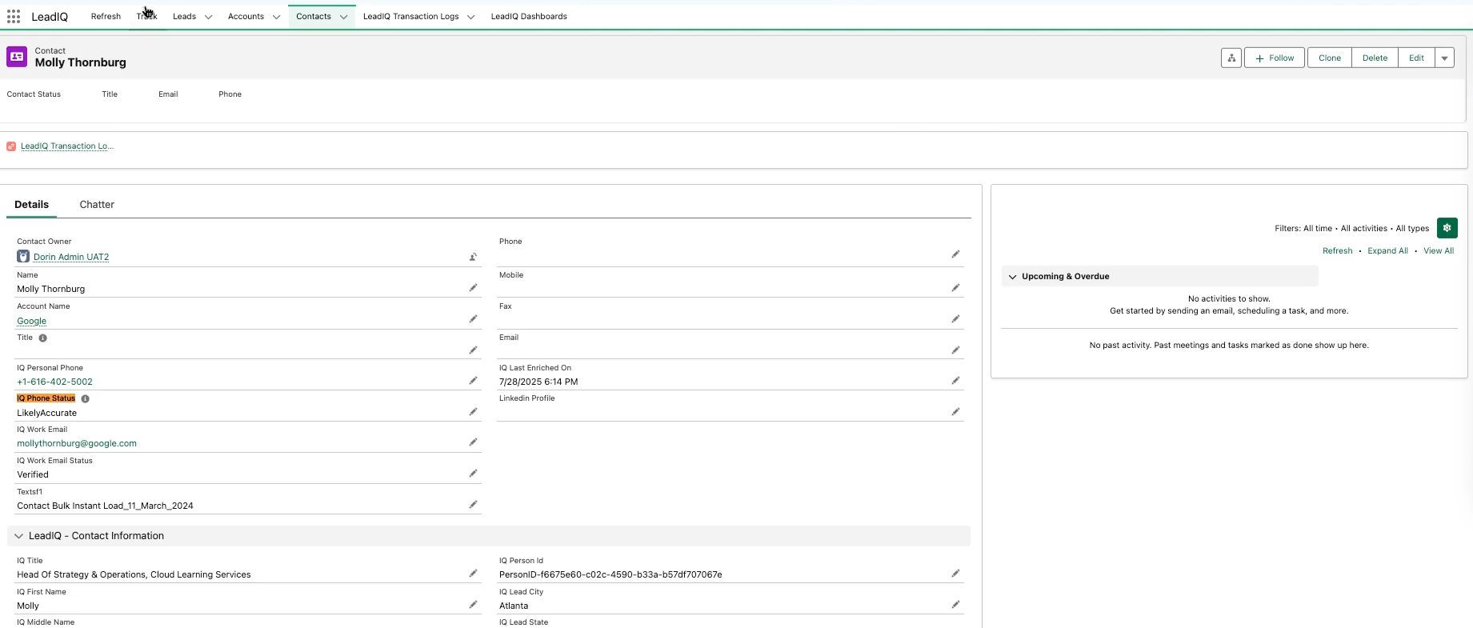Click the contact hierarchy icon button

(x=1231, y=58)
